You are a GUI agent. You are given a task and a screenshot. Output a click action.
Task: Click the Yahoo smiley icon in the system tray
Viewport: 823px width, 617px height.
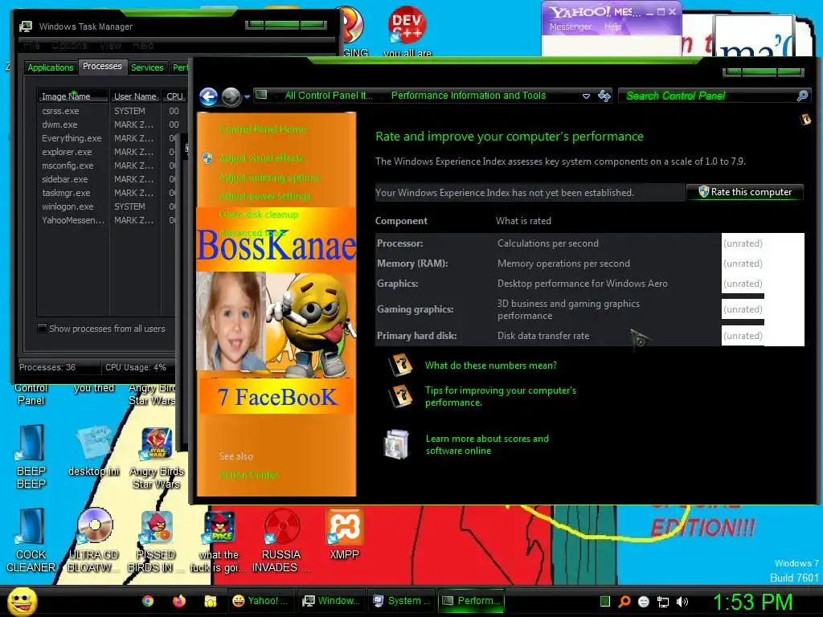(644, 602)
